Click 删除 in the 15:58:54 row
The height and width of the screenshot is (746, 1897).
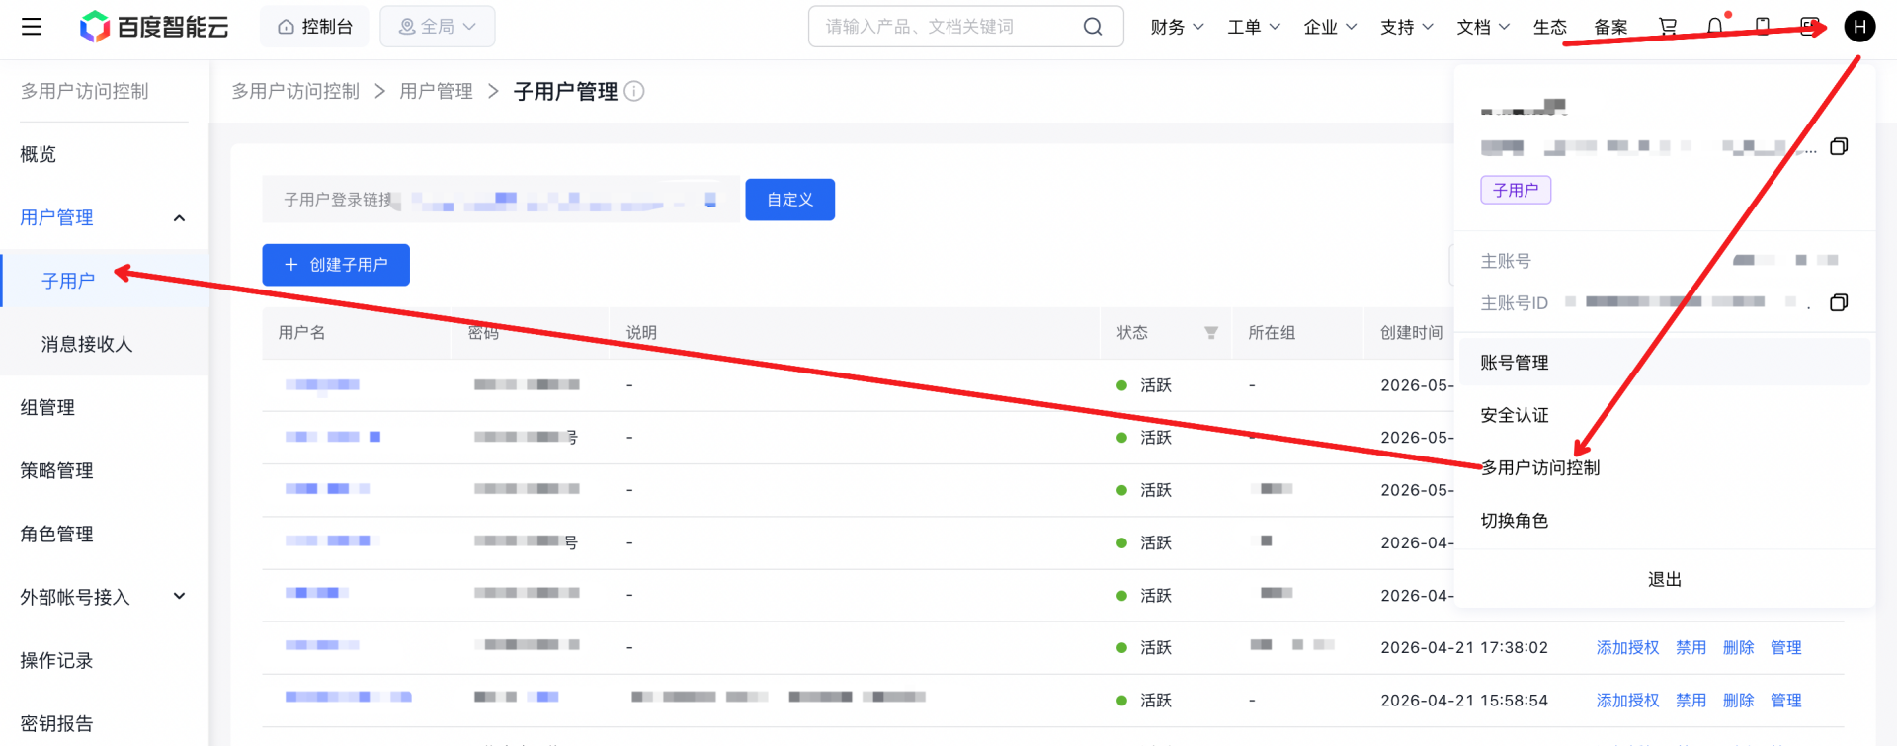coord(1738,700)
